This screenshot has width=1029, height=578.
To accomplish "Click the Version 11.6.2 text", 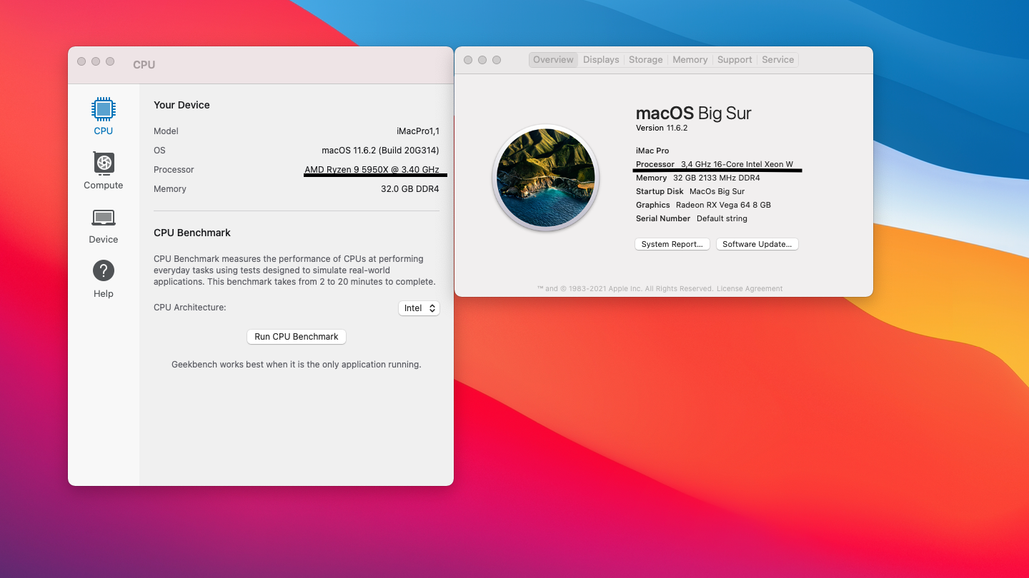I will coord(662,128).
